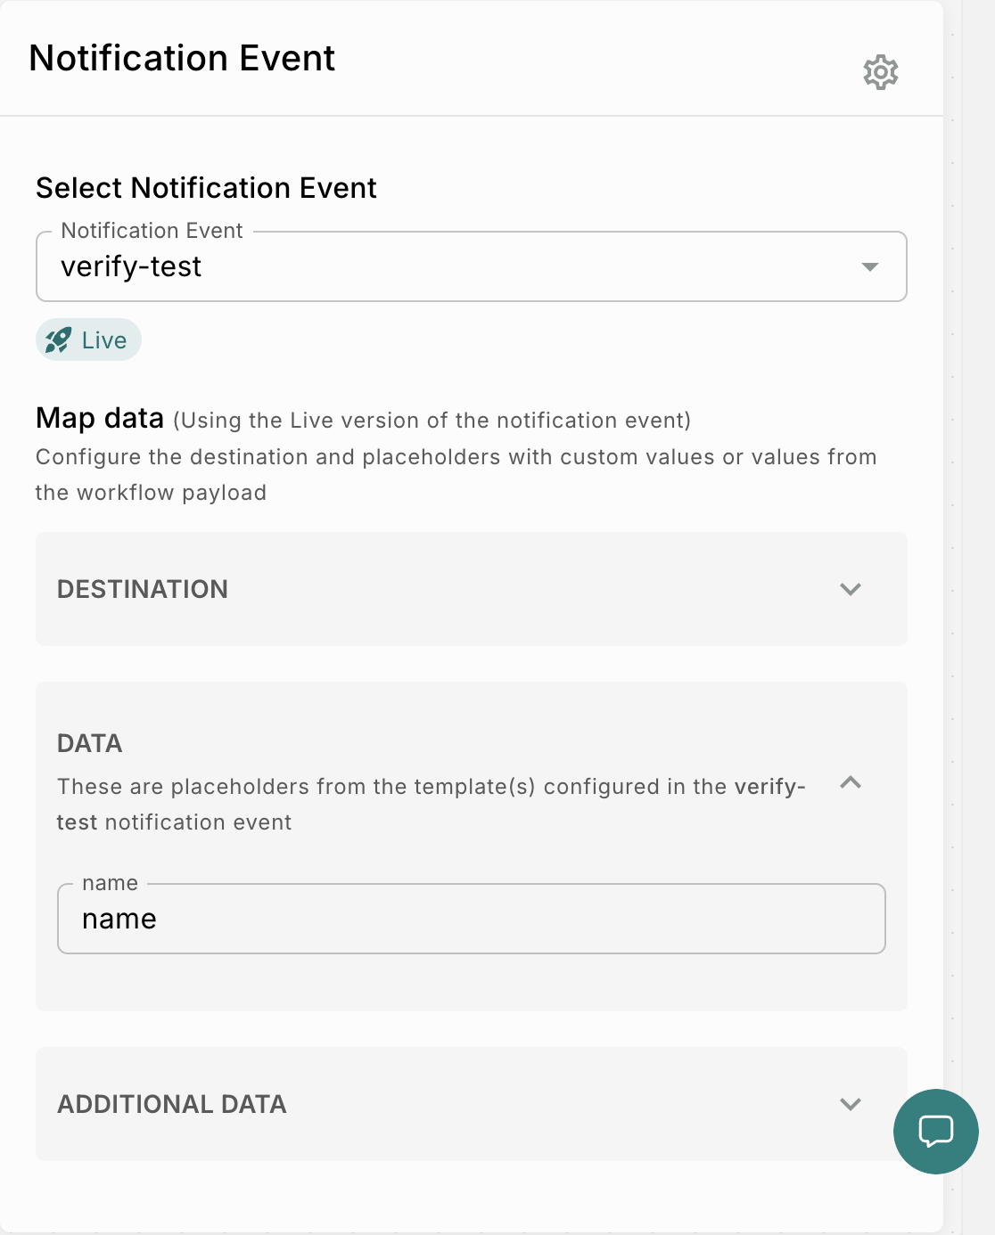This screenshot has height=1235, width=995.
Task: Focus the name placeholder input field
Action: coord(471,919)
